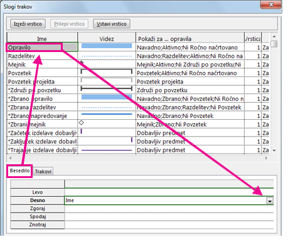Select the Levo text position row
Screen dimensions: 288x242
click(38, 192)
